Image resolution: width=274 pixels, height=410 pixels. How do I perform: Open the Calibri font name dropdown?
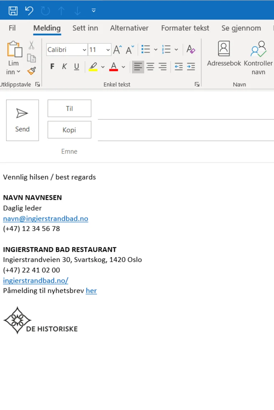(x=85, y=50)
